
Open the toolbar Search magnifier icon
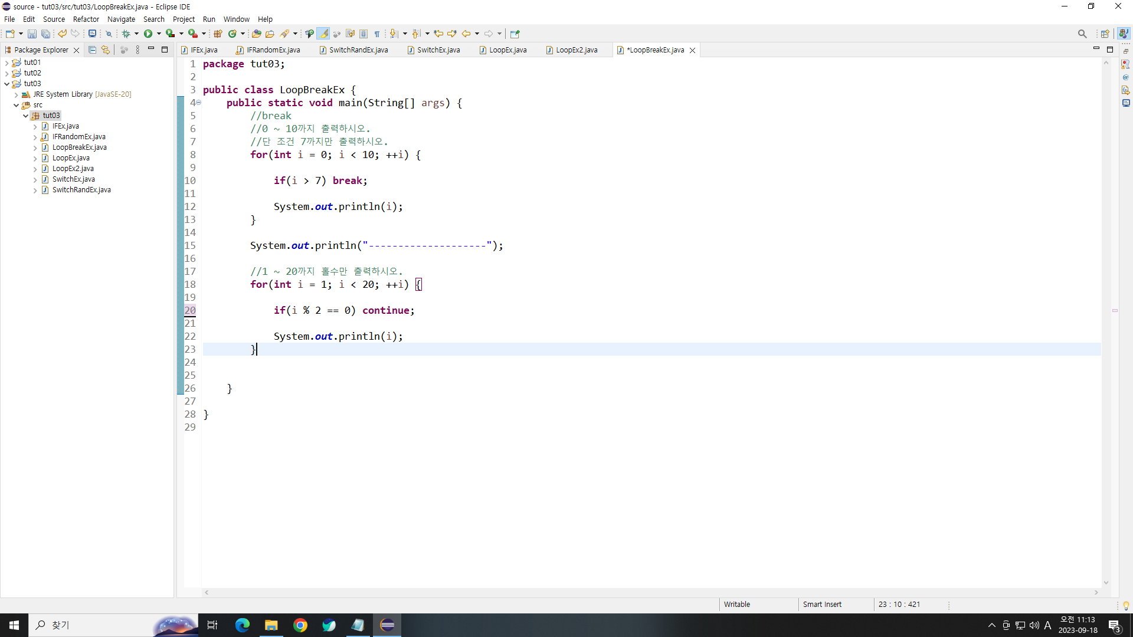click(x=1082, y=34)
